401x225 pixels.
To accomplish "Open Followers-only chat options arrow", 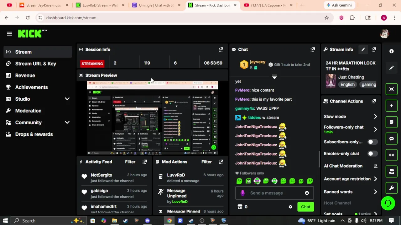I will coord(375,129).
